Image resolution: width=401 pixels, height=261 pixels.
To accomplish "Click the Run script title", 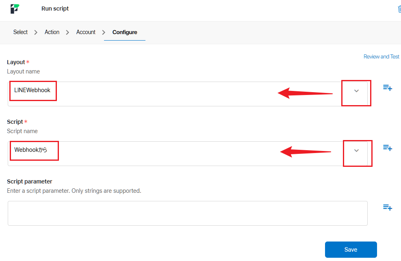I will [55, 8].
